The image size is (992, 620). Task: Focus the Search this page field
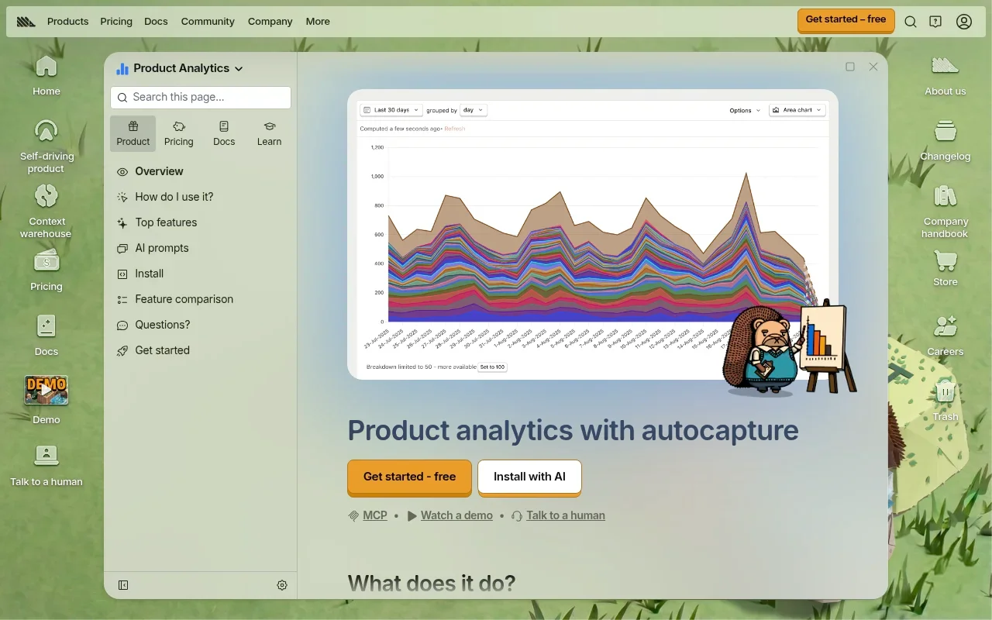(201, 98)
